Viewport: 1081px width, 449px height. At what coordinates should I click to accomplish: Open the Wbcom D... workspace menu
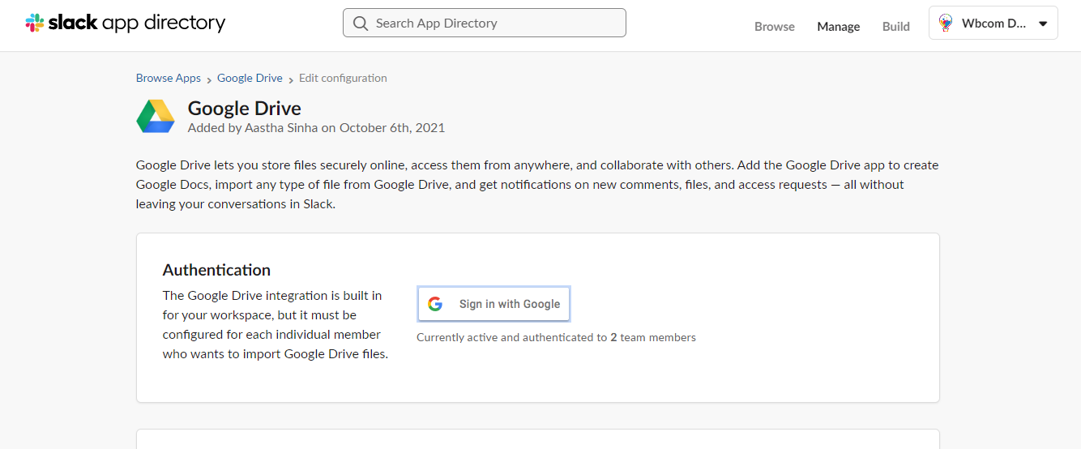tap(993, 24)
